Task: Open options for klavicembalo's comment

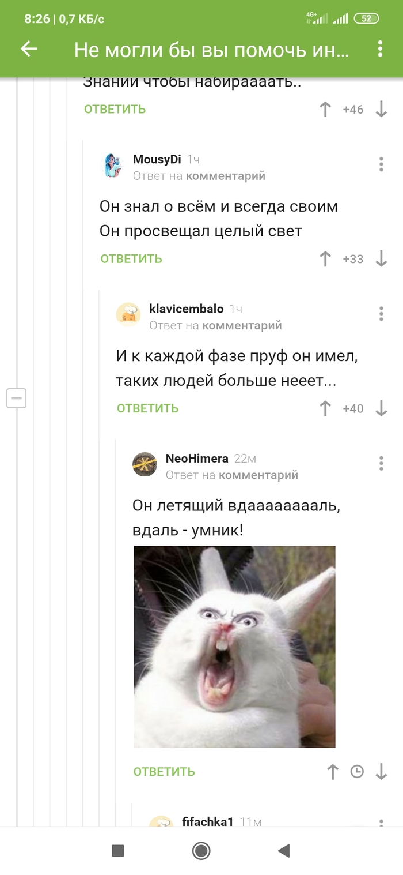Action: (x=381, y=314)
